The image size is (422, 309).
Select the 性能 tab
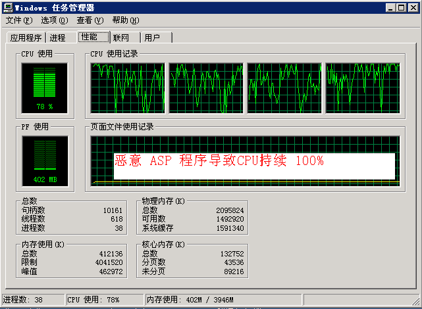coord(90,37)
